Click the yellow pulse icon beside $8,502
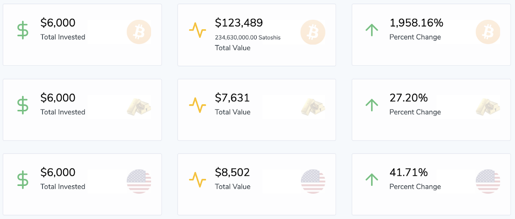This screenshot has width=515, height=219. pos(197,180)
